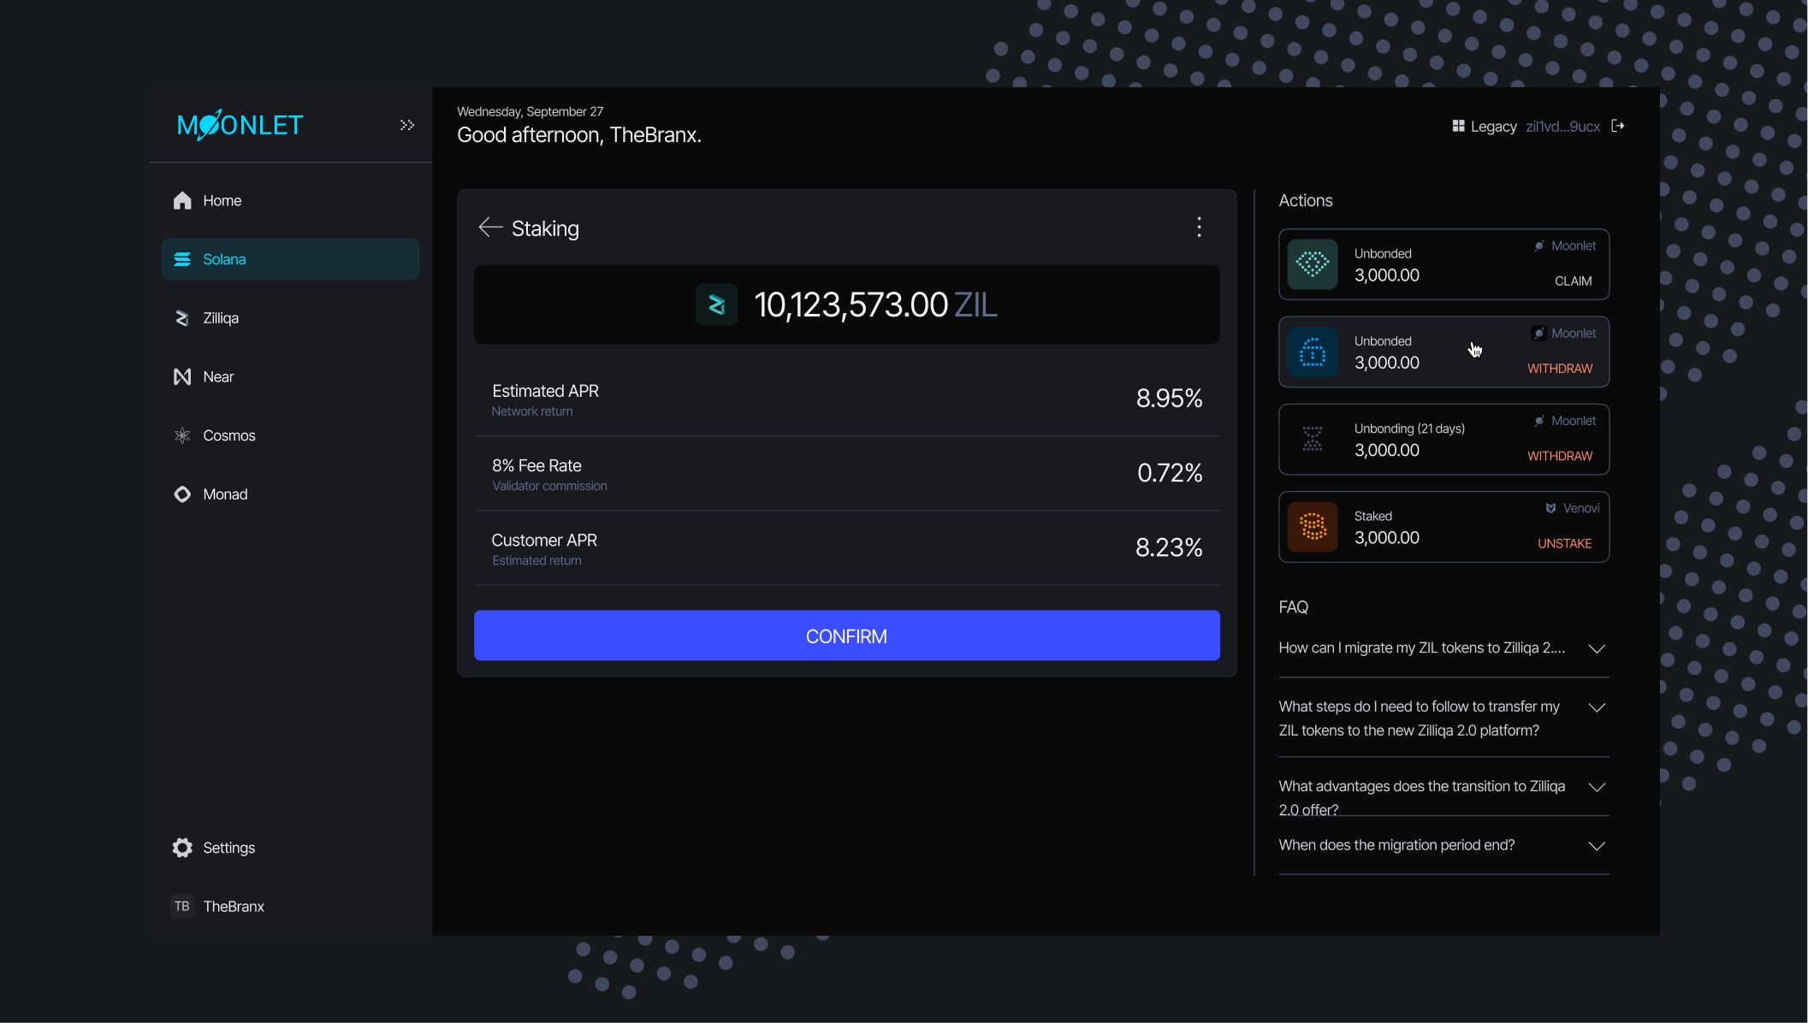Expand the migration period end FAQ
1808x1023 pixels.
tap(1596, 846)
